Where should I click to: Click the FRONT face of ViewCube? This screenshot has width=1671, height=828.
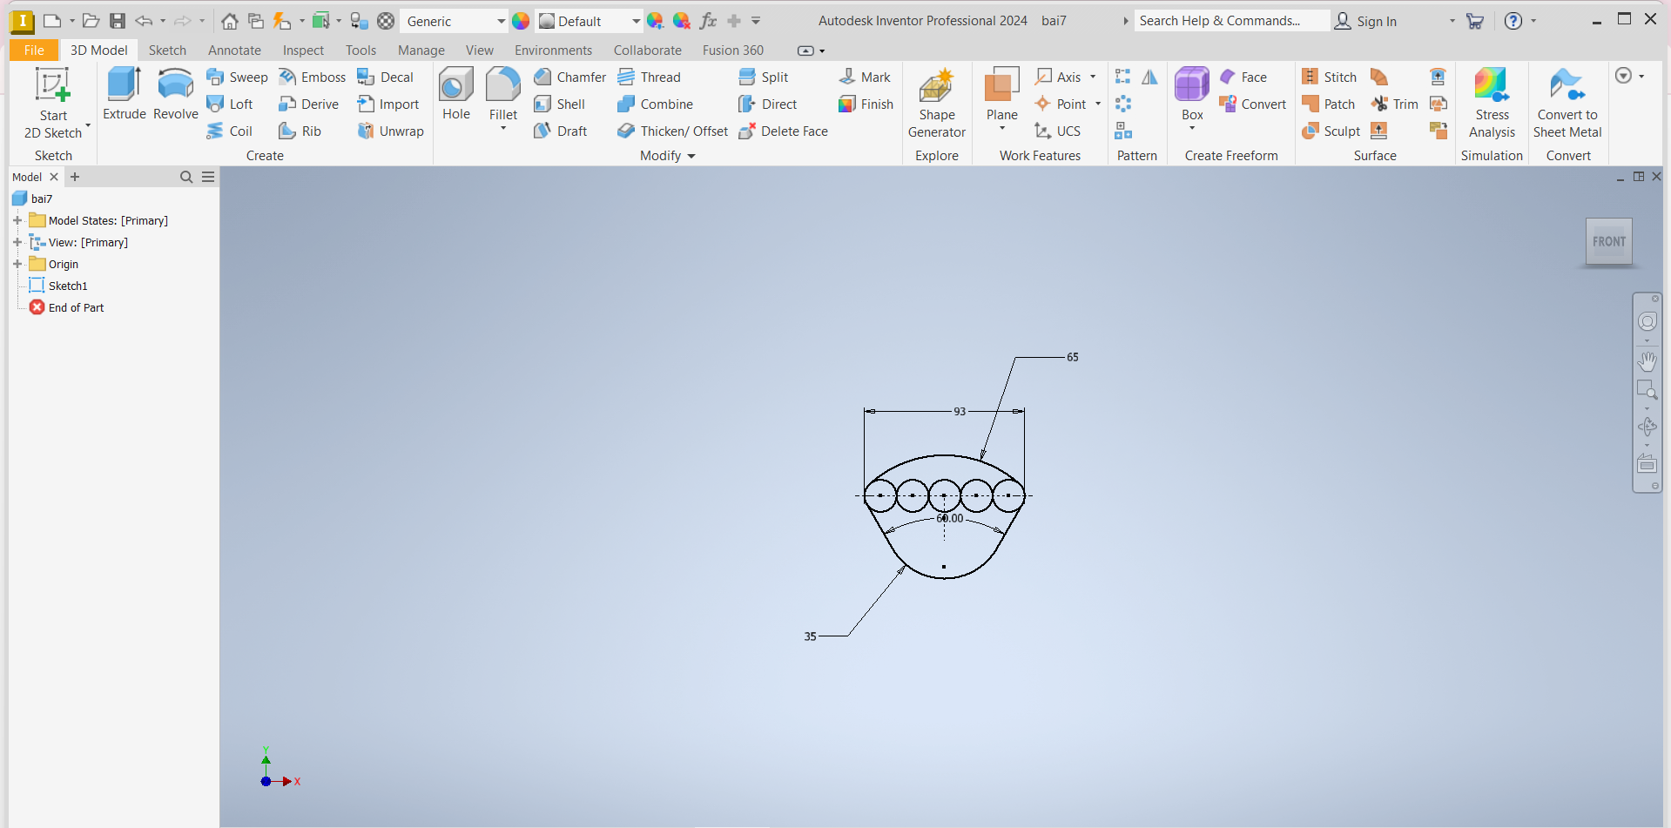pyautogui.click(x=1608, y=242)
